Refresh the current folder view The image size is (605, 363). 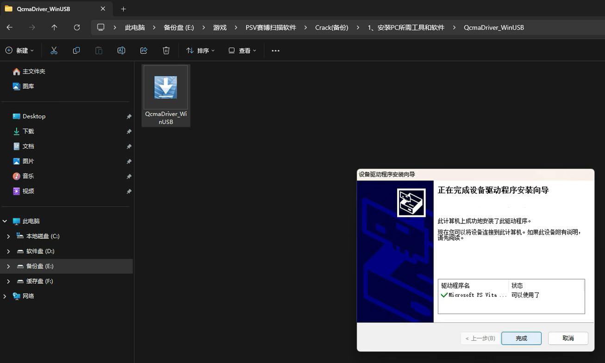point(77,27)
